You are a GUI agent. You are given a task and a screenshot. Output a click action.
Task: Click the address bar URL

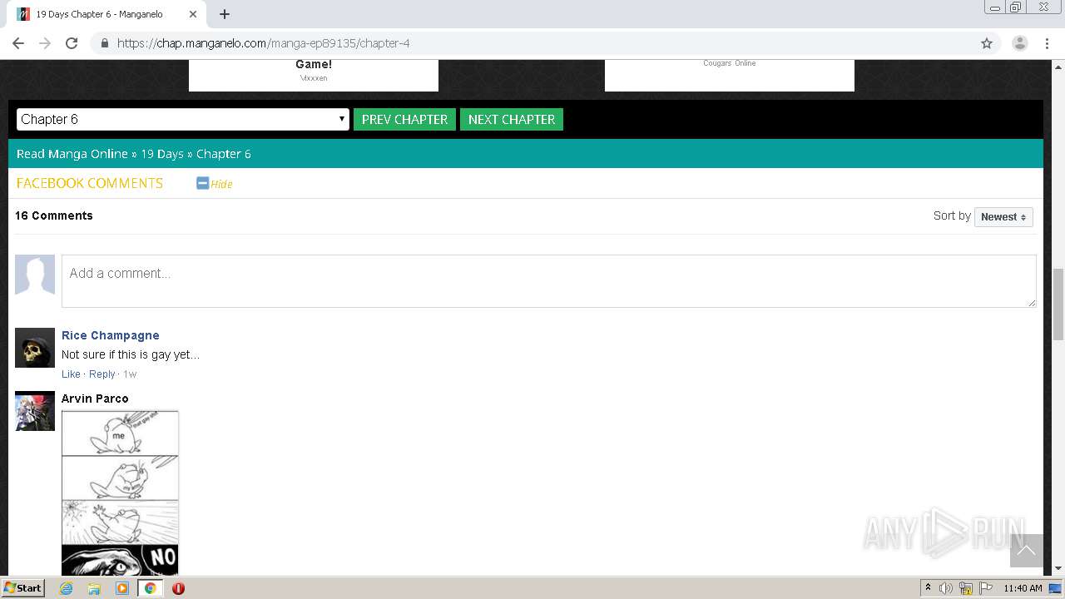tap(263, 43)
